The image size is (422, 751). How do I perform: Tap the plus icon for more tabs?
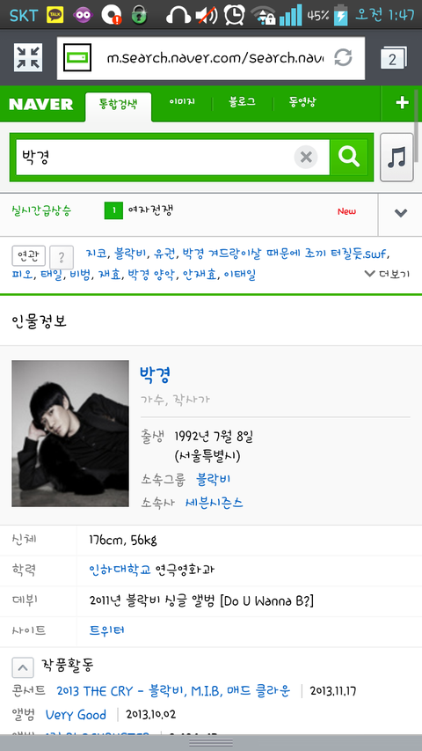click(402, 102)
